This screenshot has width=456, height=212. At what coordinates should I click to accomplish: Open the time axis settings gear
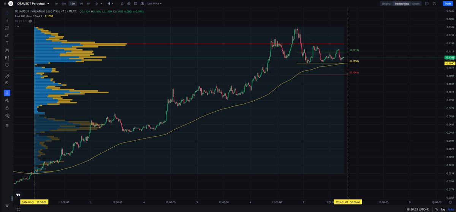point(450,203)
